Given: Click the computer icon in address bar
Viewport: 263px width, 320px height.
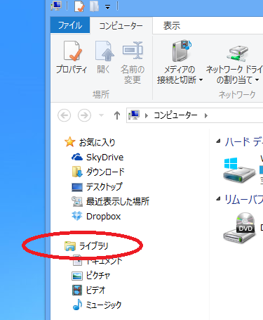Looking at the screenshot, I should pyautogui.click(x=134, y=115).
